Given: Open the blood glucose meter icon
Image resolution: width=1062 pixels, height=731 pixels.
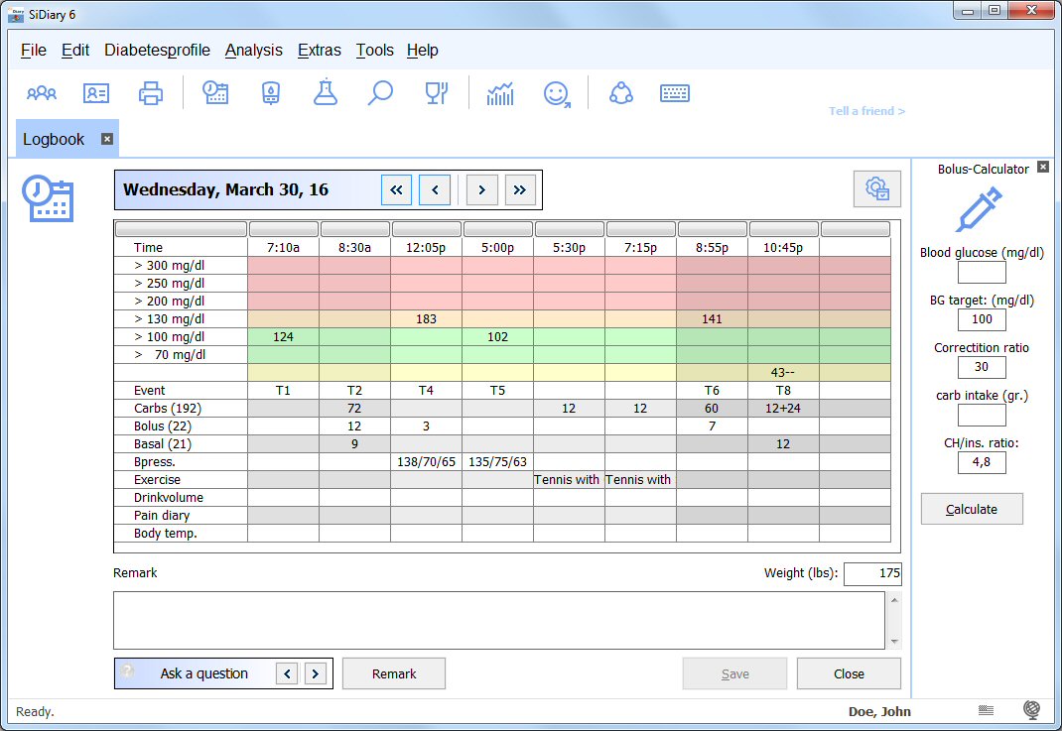Looking at the screenshot, I should [270, 93].
